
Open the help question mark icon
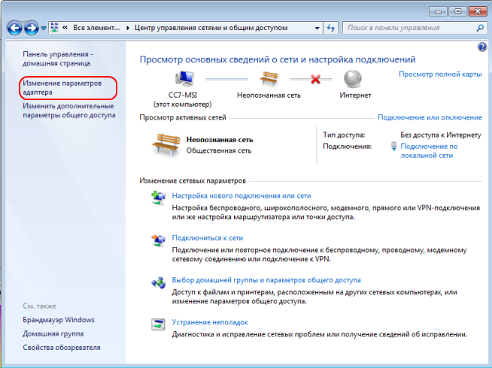tap(482, 47)
